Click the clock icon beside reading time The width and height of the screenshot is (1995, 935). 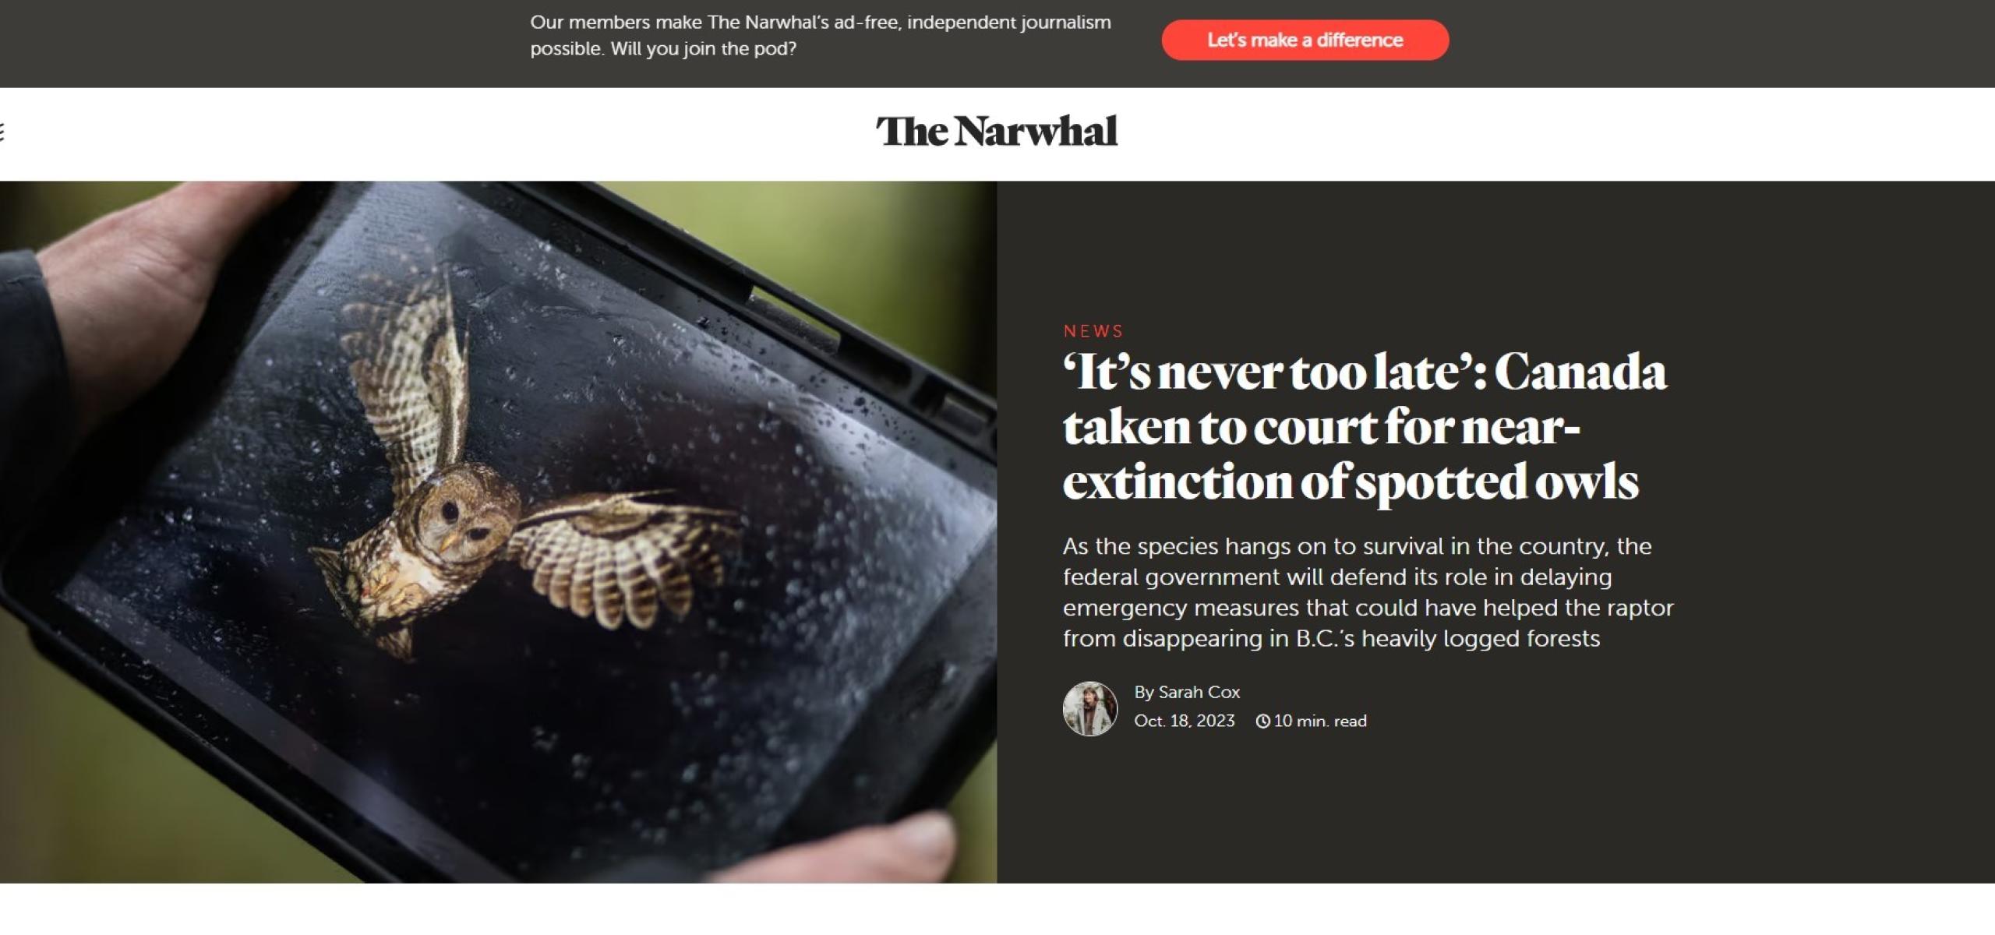[1262, 722]
